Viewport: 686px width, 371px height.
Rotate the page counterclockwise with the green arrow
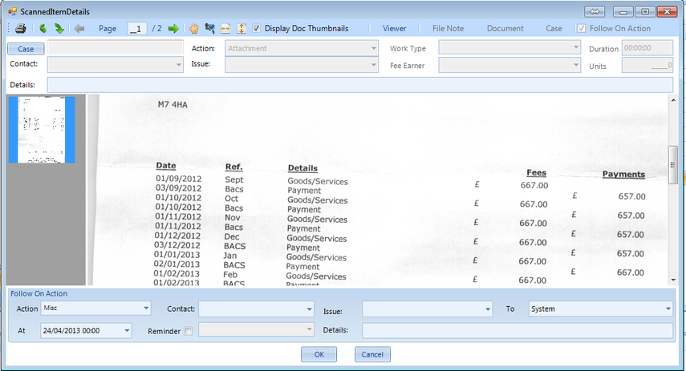pyautogui.click(x=43, y=29)
